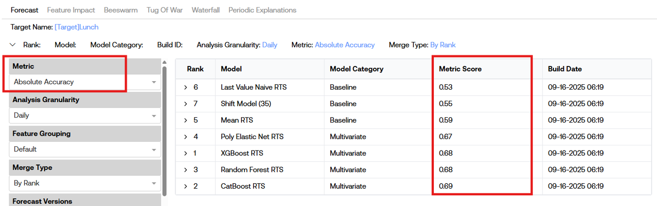Switch to the Beeswarm tab

(x=120, y=10)
